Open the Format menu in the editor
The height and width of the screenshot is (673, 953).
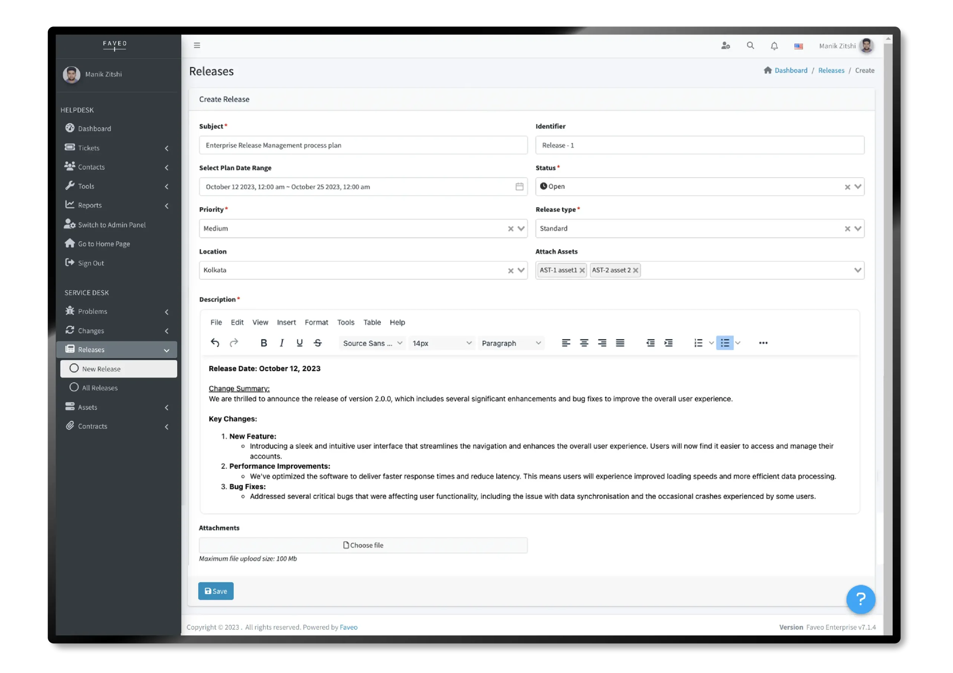pos(316,322)
